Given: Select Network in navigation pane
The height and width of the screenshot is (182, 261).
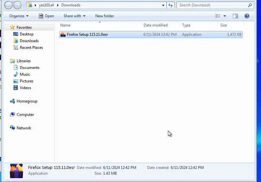Looking at the screenshot, I should pyautogui.click(x=24, y=128).
